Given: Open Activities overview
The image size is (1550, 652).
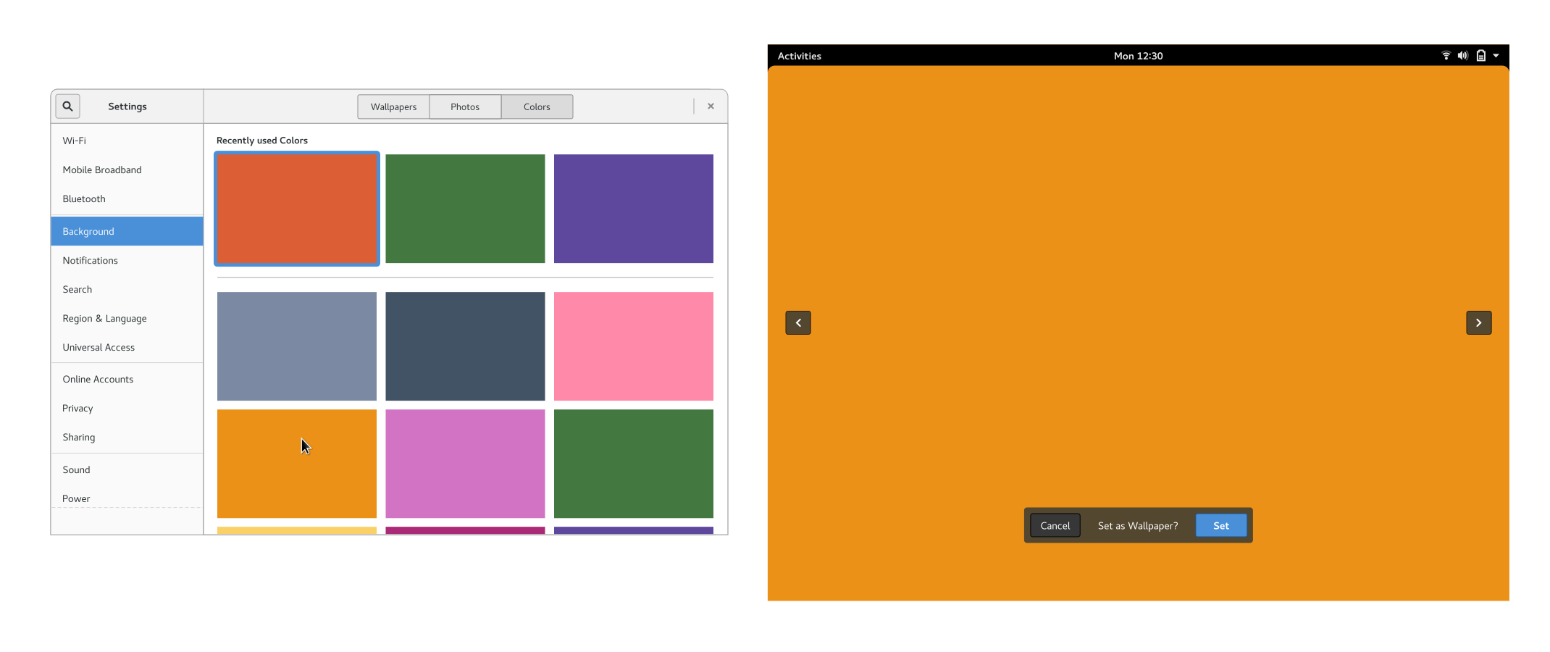Looking at the screenshot, I should [799, 56].
